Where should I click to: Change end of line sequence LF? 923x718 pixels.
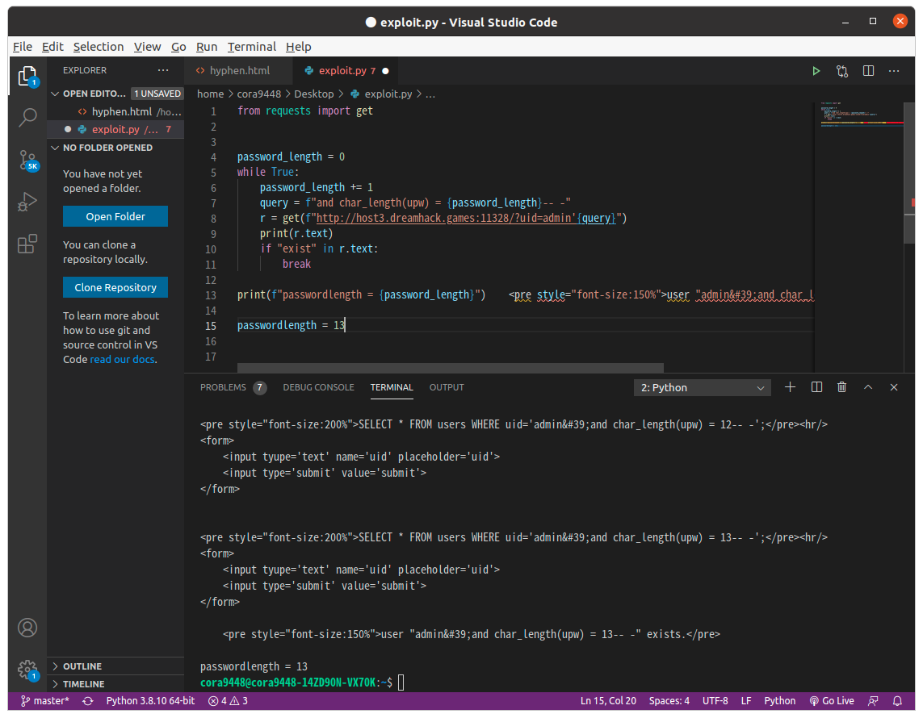click(x=746, y=701)
